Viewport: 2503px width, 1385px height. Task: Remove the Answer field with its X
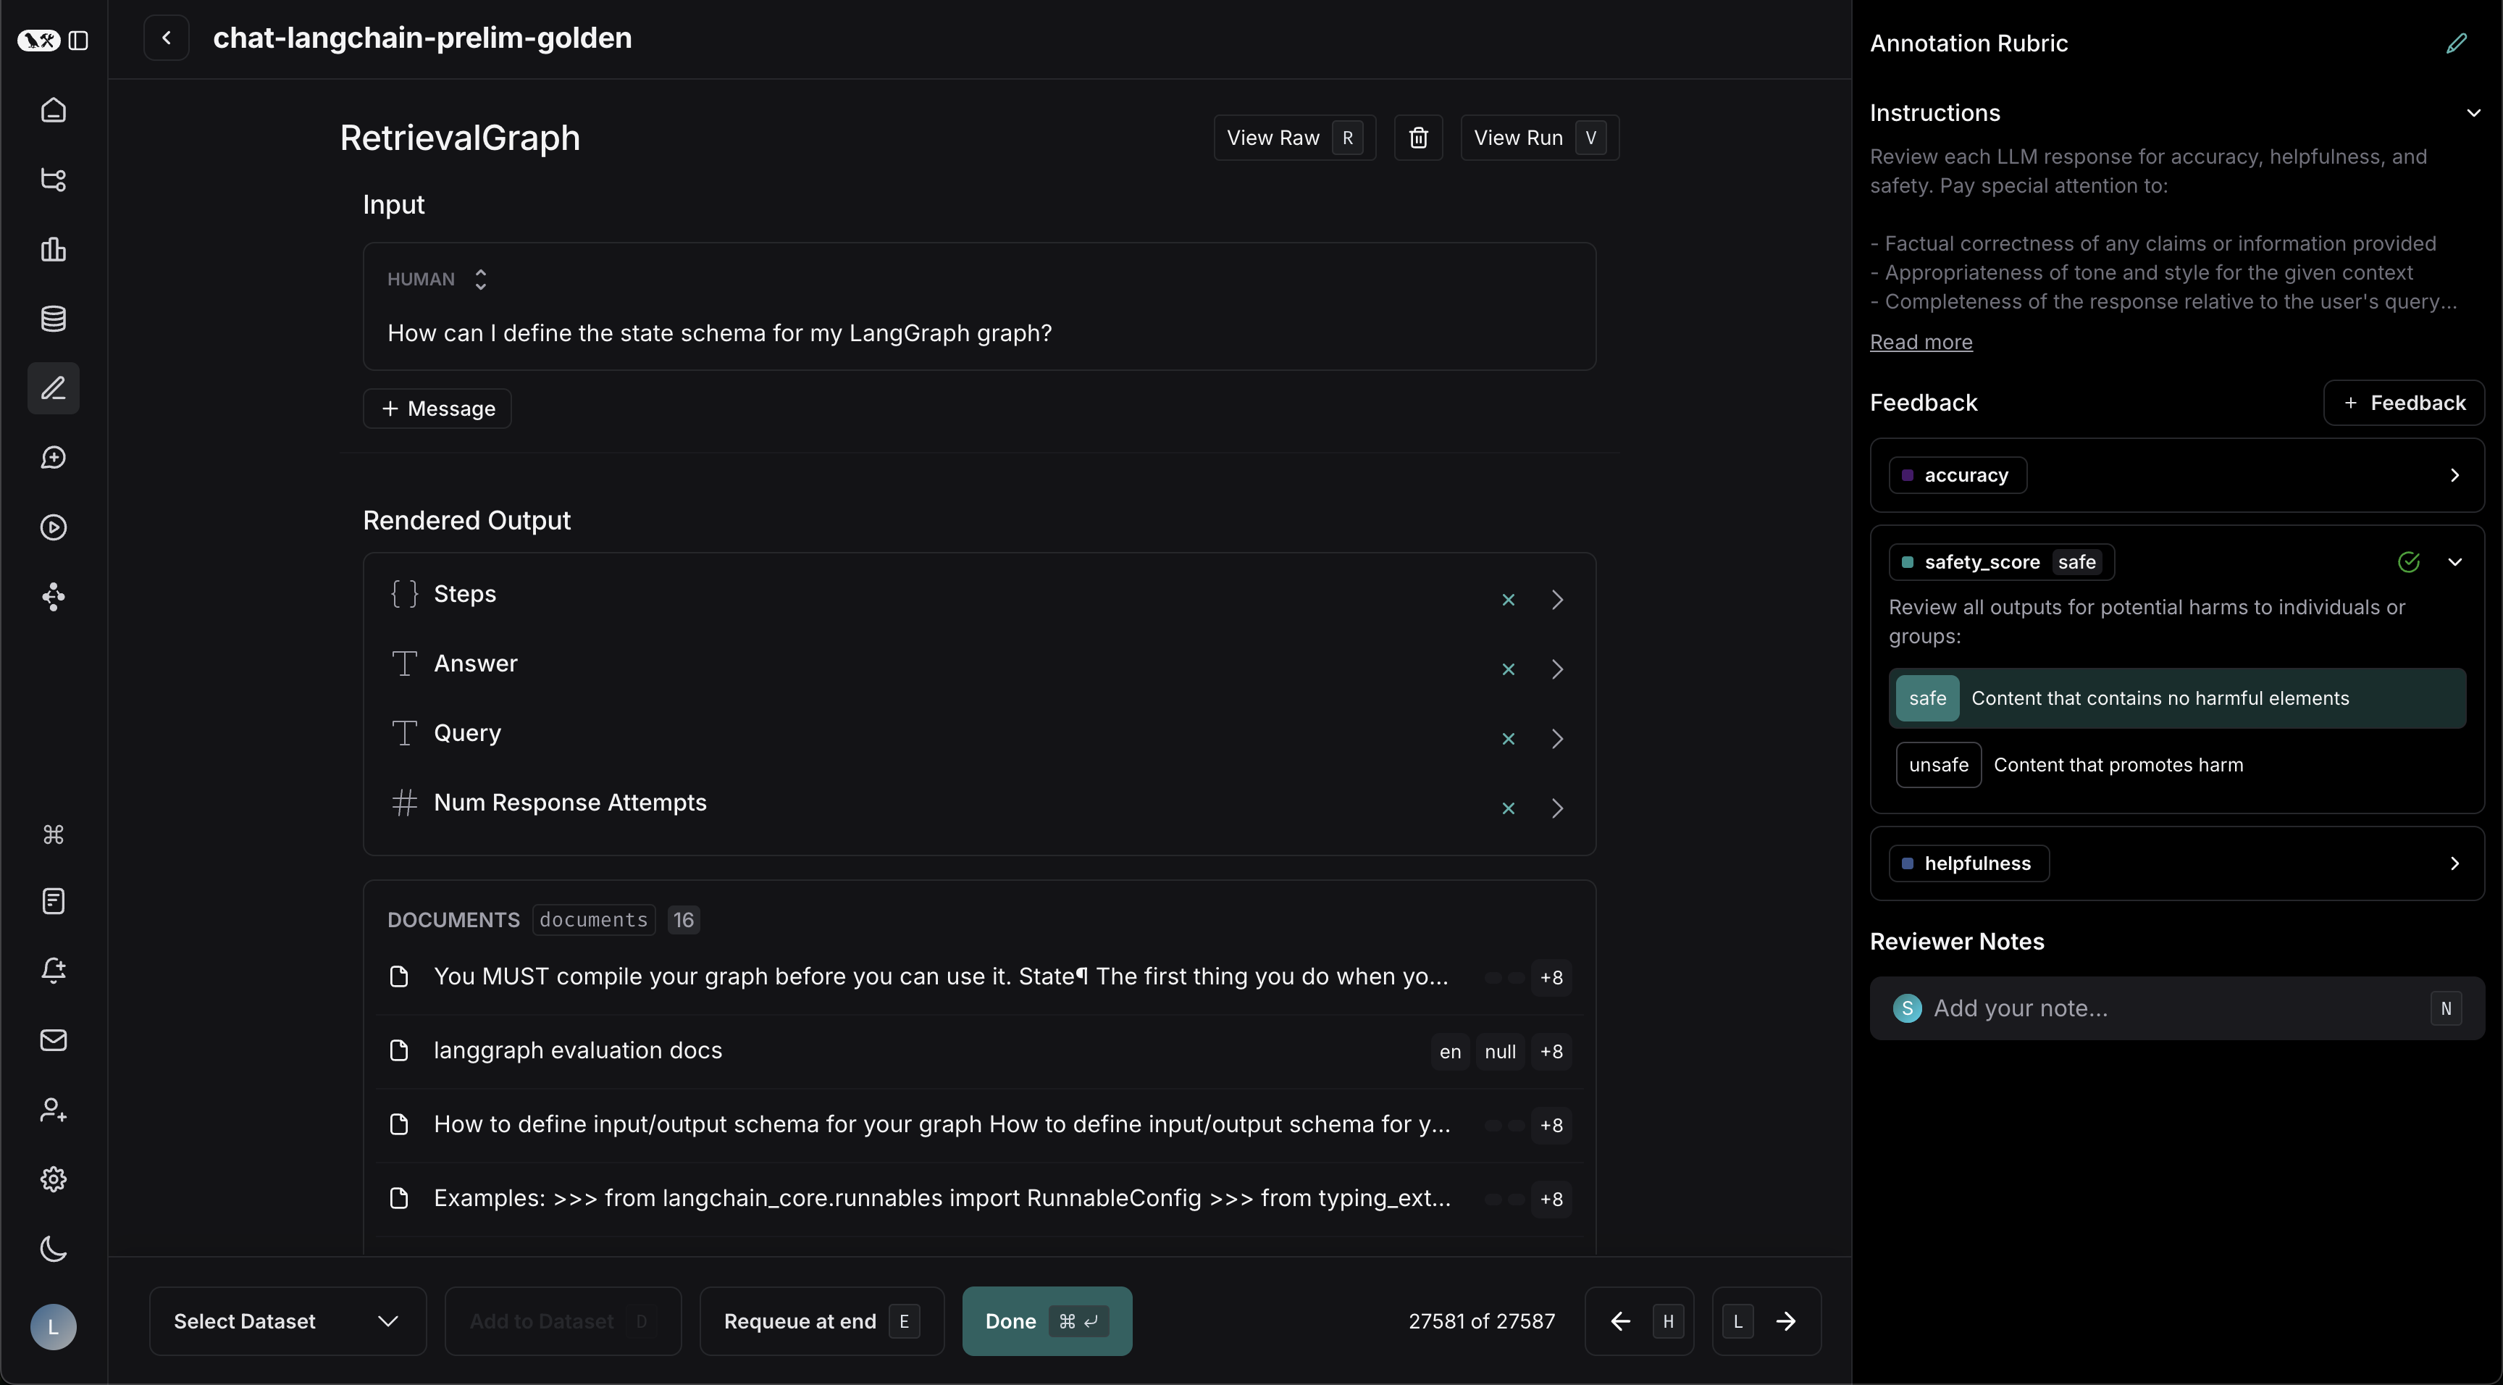point(1508,669)
